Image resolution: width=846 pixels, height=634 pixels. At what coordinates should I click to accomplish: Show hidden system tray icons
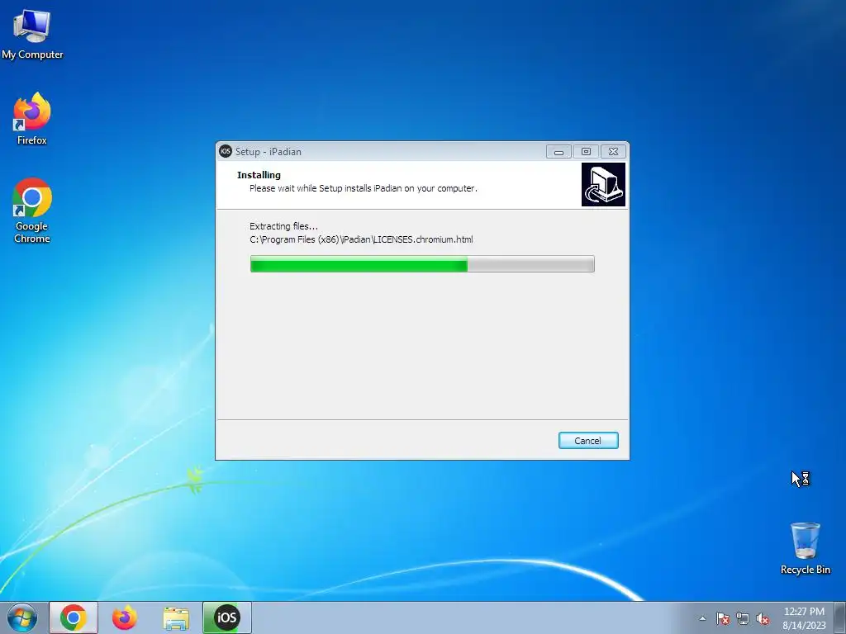tap(702, 618)
